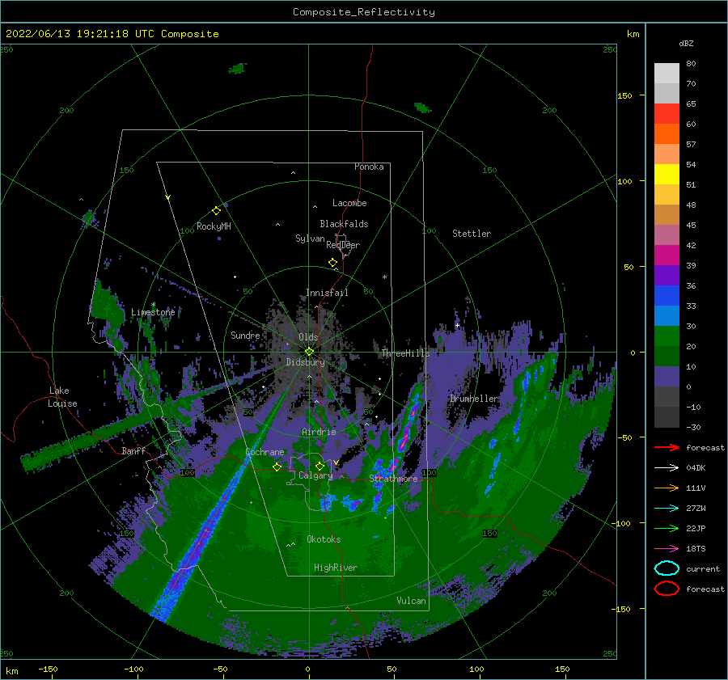728x680 pixels.
Task: Click the cyan current ellipse icon
Action: (x=667, y=568)
